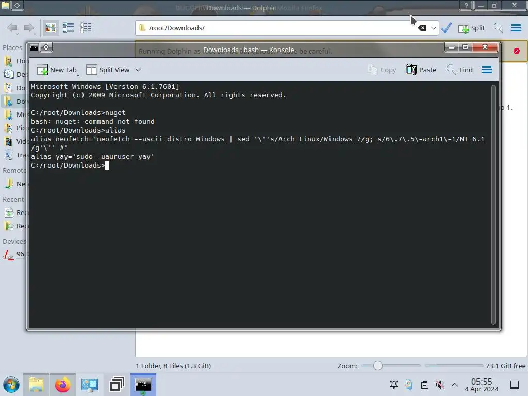Open Find in Konsole
This screenshot has width=528, height=396.
(x=459, y=70)
